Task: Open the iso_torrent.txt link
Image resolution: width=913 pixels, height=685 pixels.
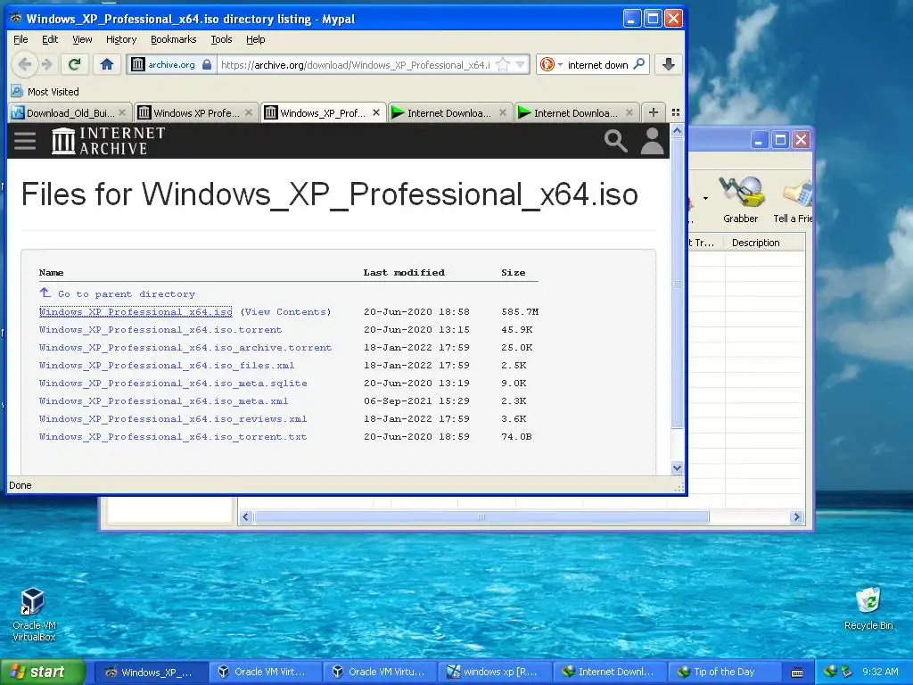Action: [x=173, y=437]
